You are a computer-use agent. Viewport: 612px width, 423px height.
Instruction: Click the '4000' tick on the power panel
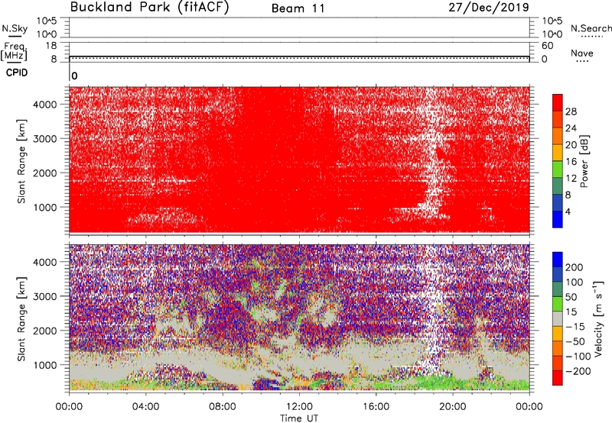coord(45,104)
